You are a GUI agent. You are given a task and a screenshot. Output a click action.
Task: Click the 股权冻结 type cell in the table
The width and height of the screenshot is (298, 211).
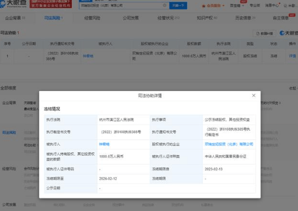pyautogui.click(x=250, y=56)
